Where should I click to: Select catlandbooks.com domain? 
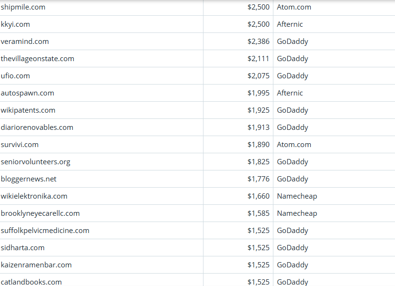(x=31, y=282)
